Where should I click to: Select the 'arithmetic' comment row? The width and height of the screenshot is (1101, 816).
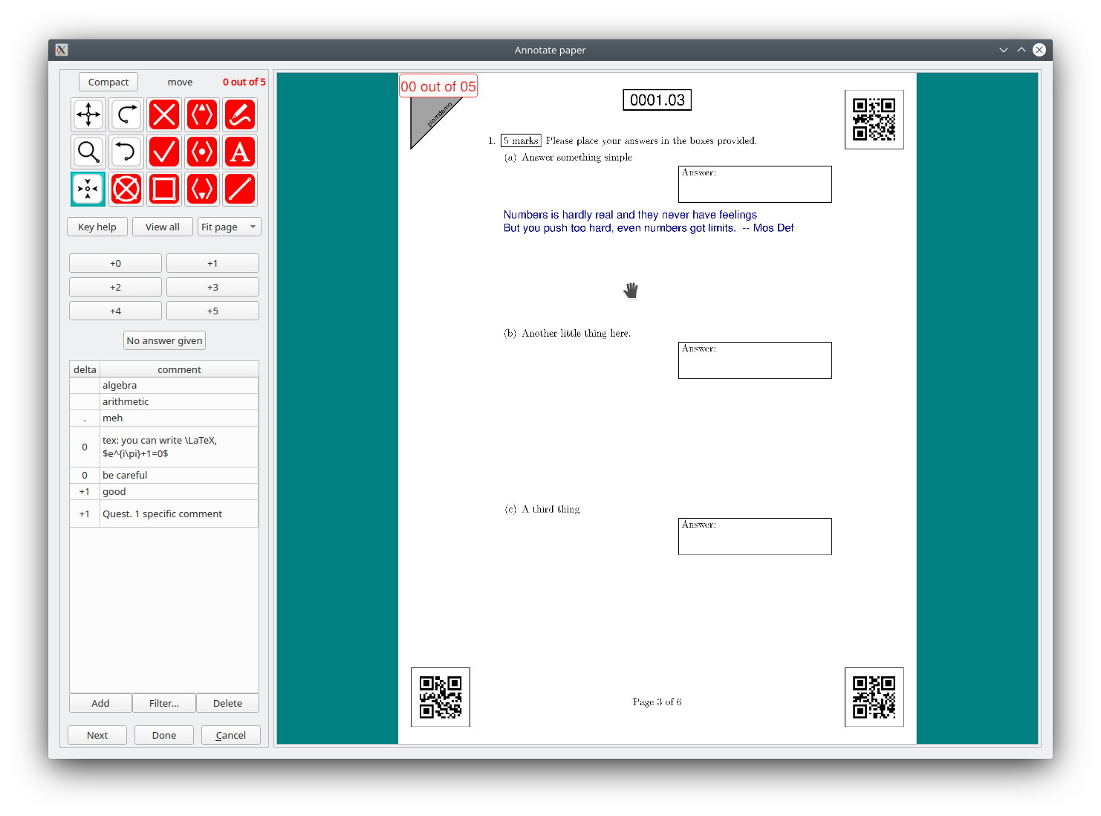click(x=164, y=401)
